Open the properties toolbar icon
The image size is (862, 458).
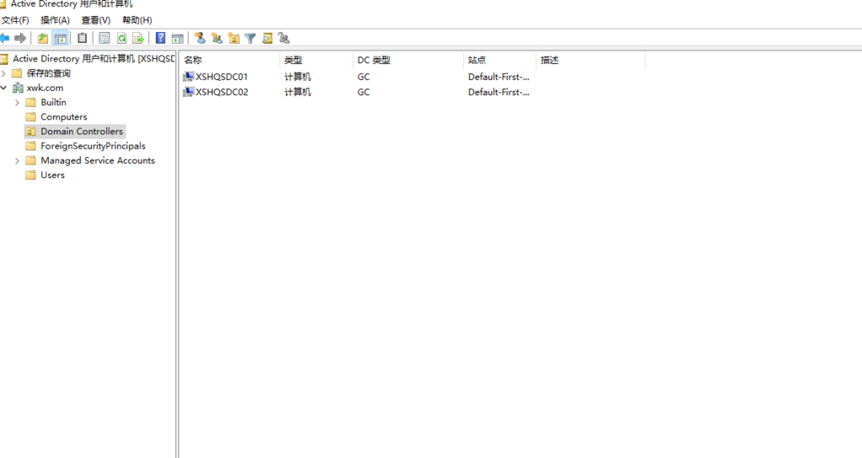pyautogui.click(x=104, y=38)
